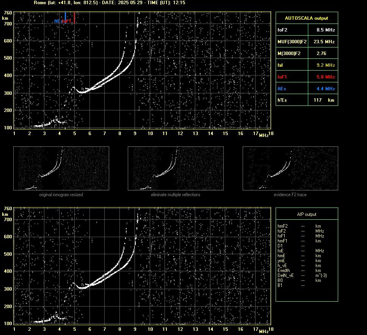Viewport: 367px width, 335px height.
Task: Select the foF1 row in AIP output
Action: click(301, 236)
